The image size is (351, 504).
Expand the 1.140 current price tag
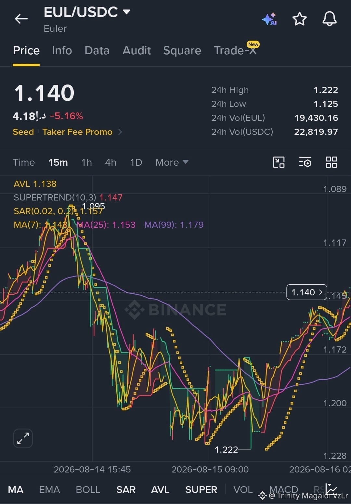pos(307,292)
